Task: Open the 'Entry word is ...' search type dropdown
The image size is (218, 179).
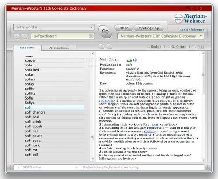Action: [54, 27]
